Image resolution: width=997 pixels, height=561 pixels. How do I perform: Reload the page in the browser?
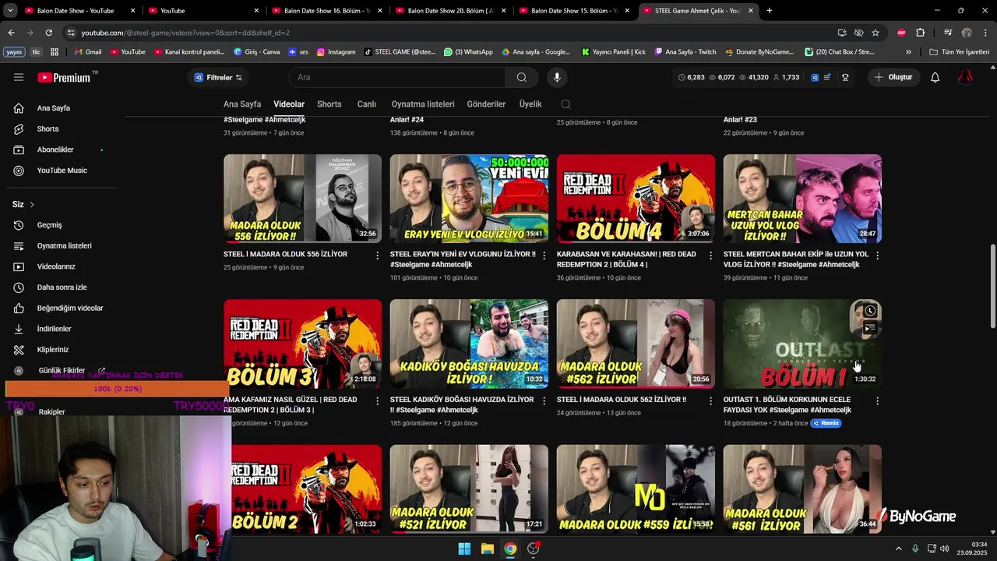click(x=48, y=33)
